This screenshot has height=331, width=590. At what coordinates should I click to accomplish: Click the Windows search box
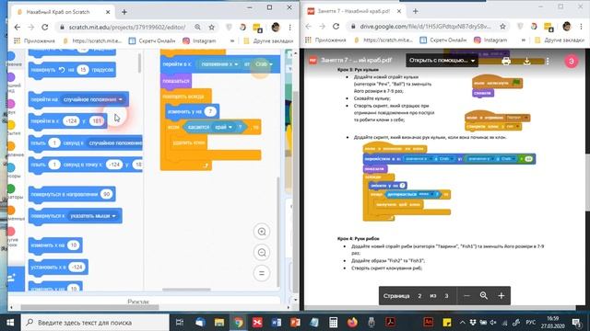(95, 323)
